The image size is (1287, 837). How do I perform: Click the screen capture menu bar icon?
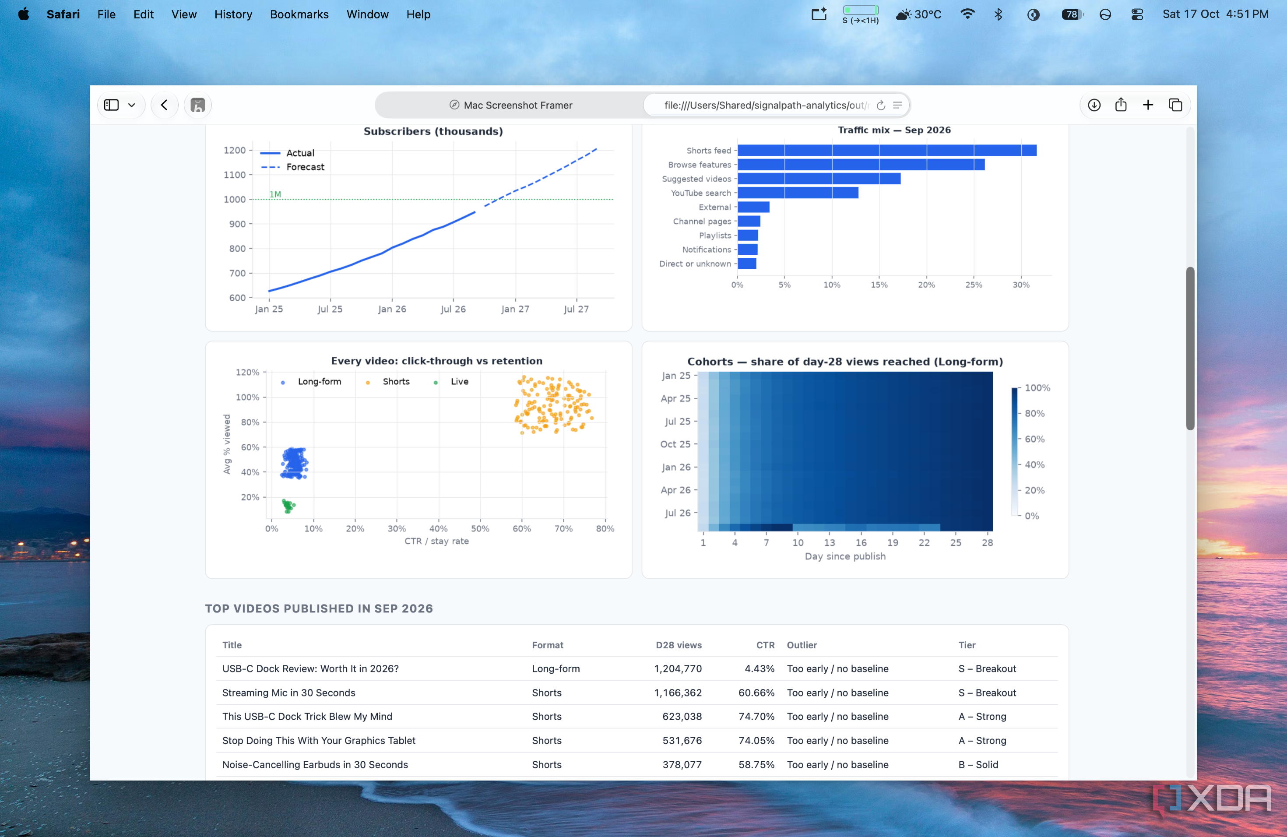pos(819,14)
